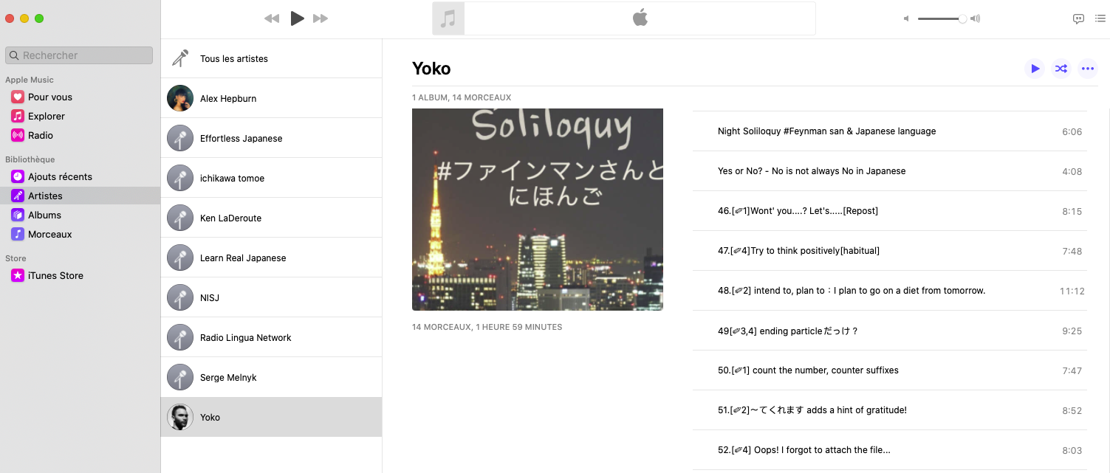The image size is (1110, 473).
Task: Open iTunes Store in the sidebar
Action: pyautogui.click(x=80, y=275)
